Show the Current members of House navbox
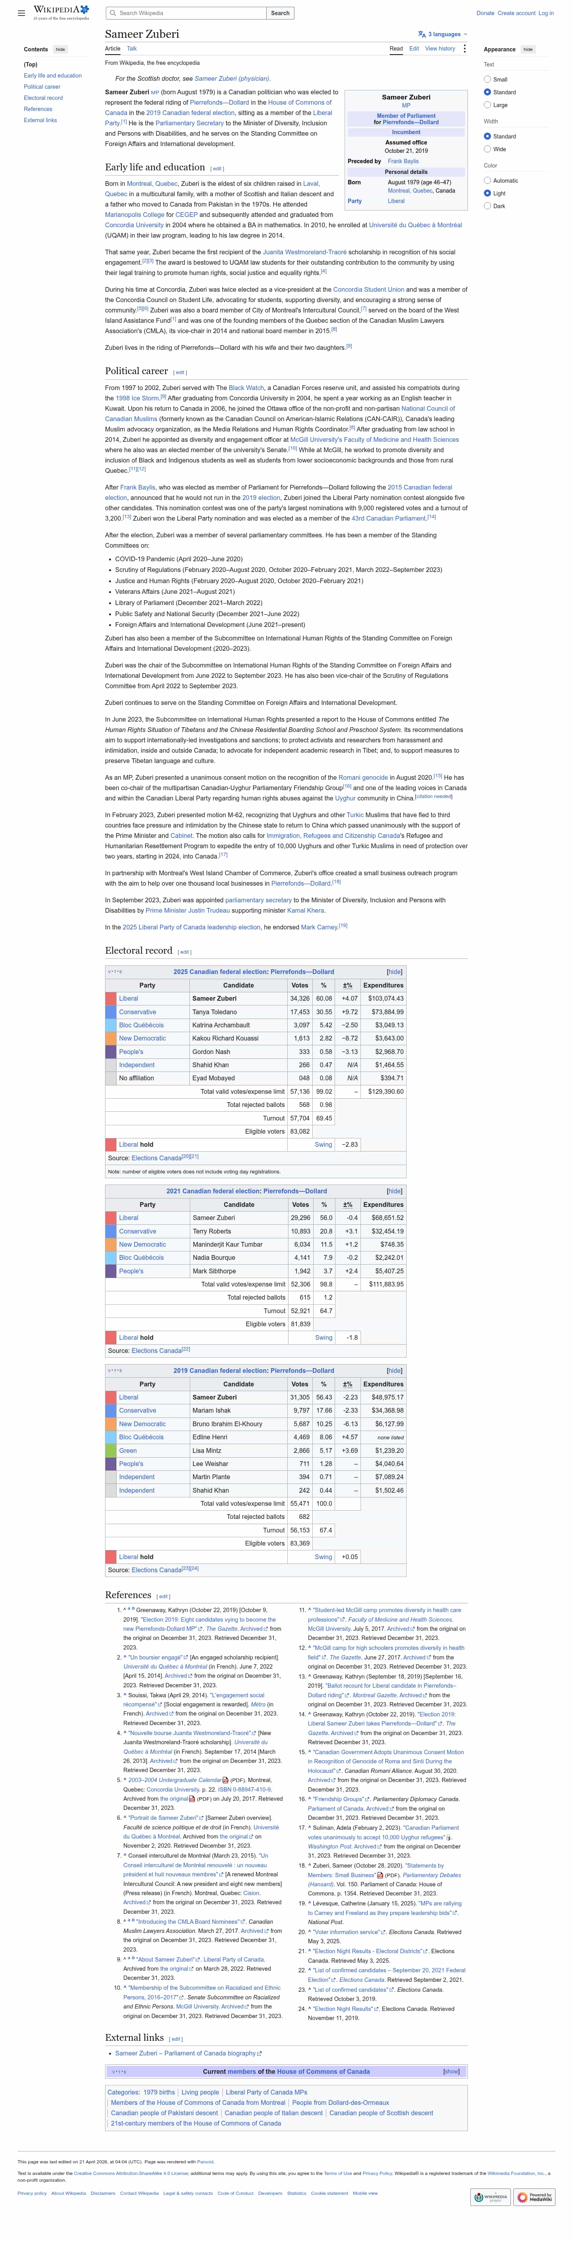Screen dimensions: 573x2241 coord(451,2071)
